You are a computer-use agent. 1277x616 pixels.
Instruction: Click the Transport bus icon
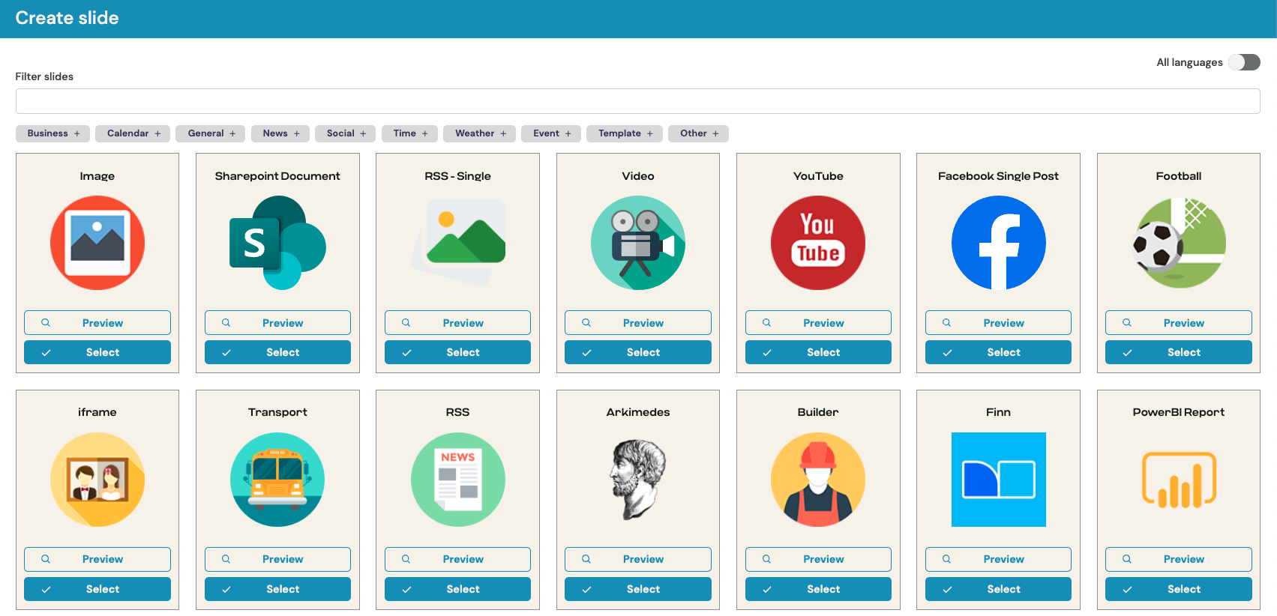pos(277,480)
